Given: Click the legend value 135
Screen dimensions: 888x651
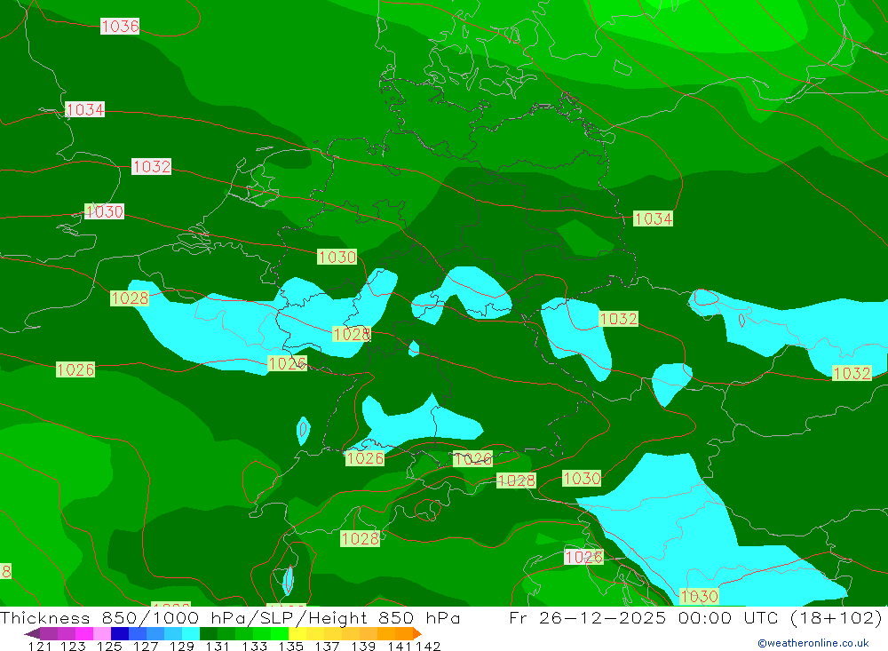Looking at the screenshot, I should click(x=290, y=646).
